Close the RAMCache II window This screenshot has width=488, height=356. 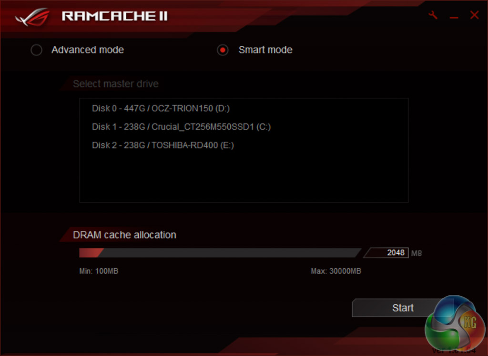(x=474, y=15)
